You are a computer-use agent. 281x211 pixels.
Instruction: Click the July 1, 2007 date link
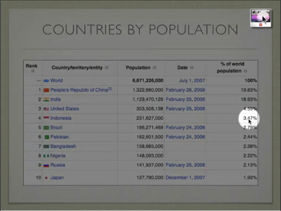(192, 80)
